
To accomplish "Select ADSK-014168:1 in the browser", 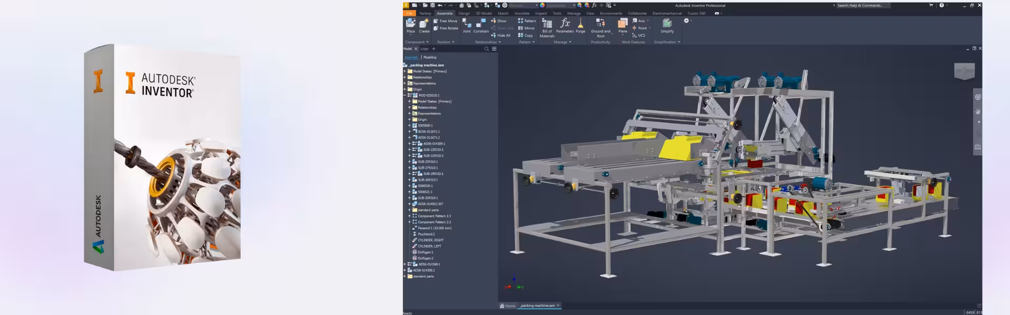I will (429, 264).
